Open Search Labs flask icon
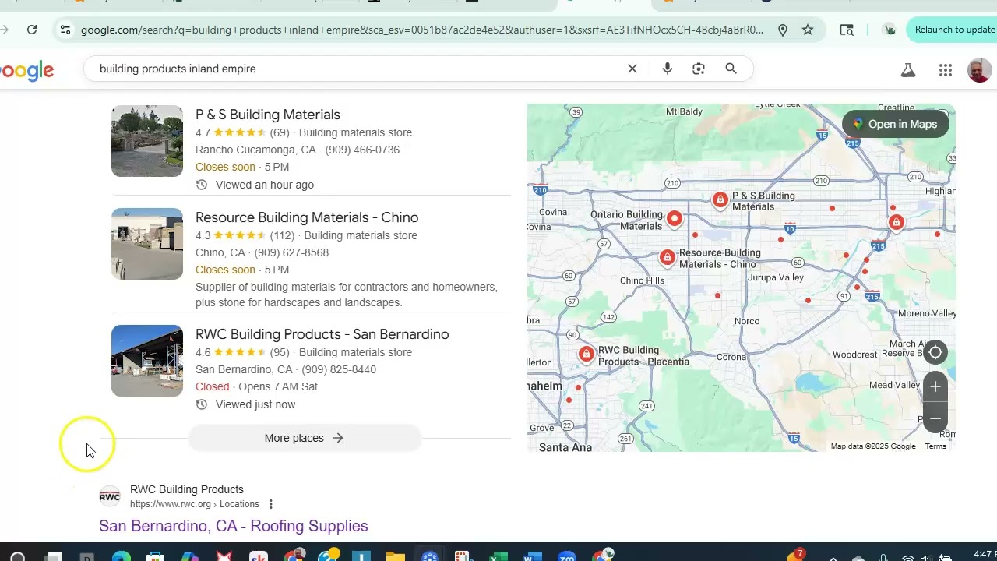 (908, 70)
